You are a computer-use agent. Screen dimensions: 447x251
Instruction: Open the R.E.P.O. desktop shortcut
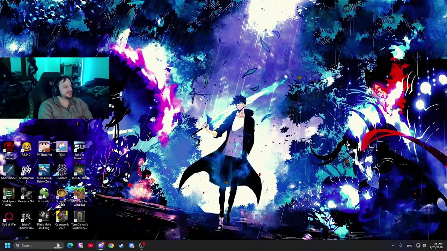(26, 149)
